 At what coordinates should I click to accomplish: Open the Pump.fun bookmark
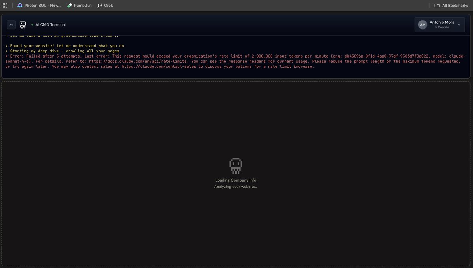coord(79,6)
